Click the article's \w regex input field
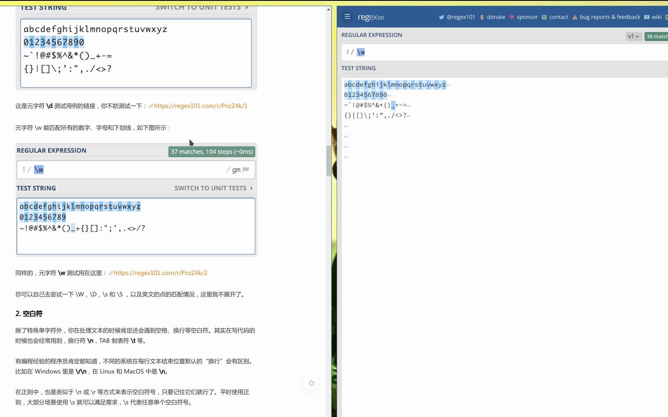Screen dimensions: 668x417 pyautogui.click(x=136, y=170)
